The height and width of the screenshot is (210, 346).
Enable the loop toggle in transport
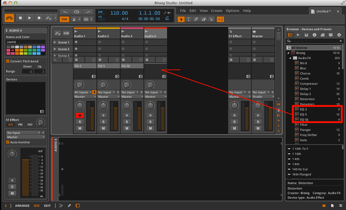pos(76,12)
